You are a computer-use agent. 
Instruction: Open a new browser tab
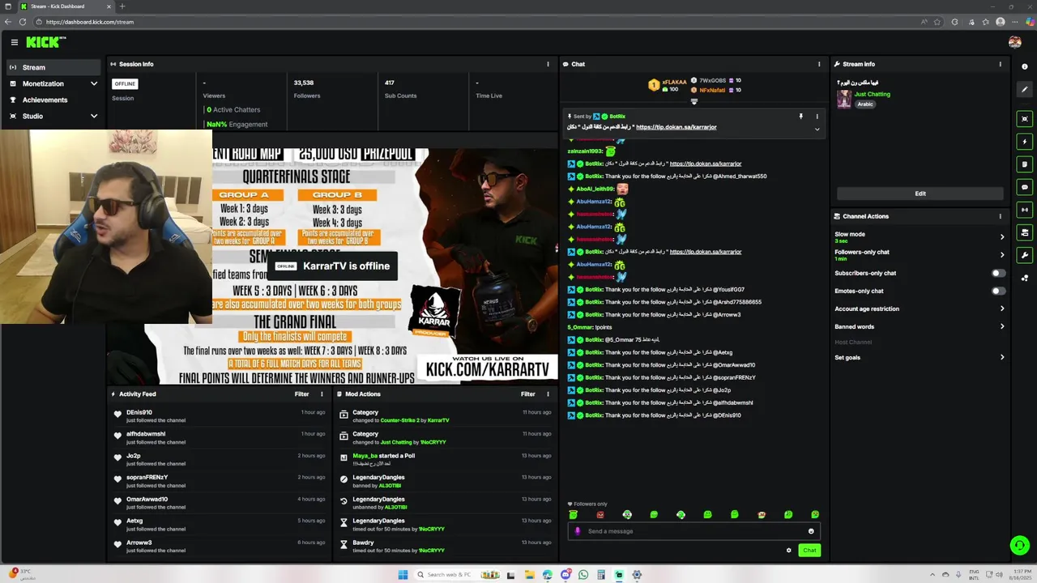click(122, 6)
